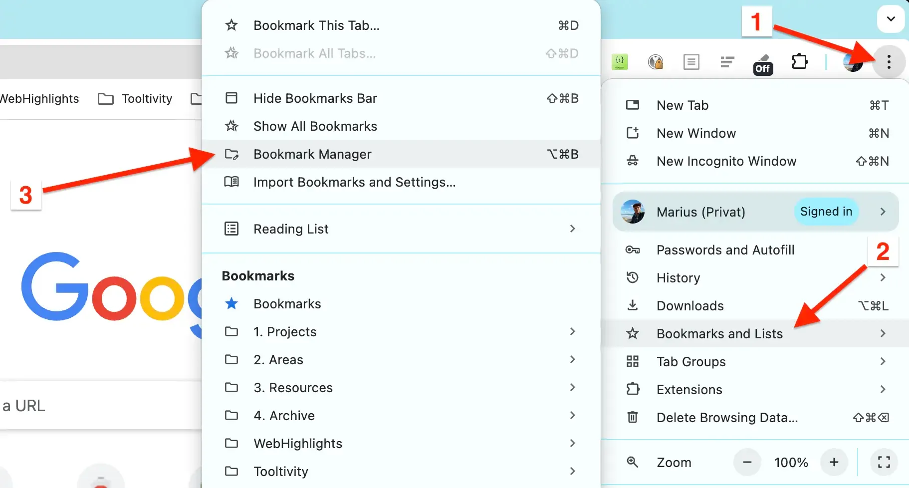Click the Google search URL input box

click(100, 405)
